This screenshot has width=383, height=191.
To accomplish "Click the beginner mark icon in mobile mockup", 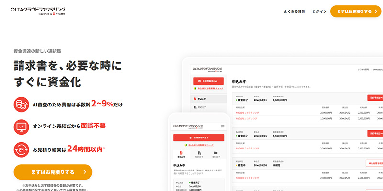I will click(x=186, y=145).
